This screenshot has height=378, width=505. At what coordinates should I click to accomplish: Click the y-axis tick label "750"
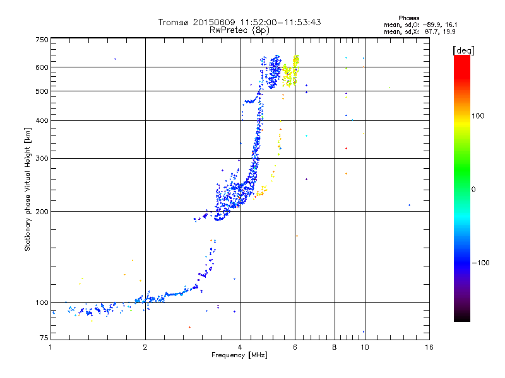pos(42,40)
